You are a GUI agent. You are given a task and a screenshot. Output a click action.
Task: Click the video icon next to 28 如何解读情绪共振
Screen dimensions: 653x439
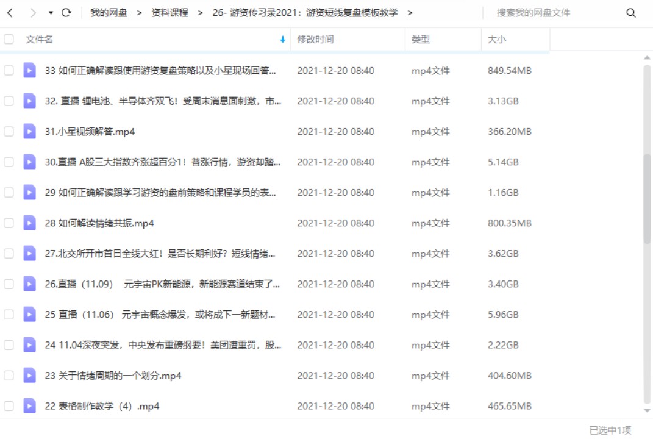click(29, 223)
